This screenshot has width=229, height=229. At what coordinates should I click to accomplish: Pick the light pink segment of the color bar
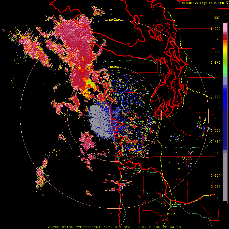[x=225, y=27]
